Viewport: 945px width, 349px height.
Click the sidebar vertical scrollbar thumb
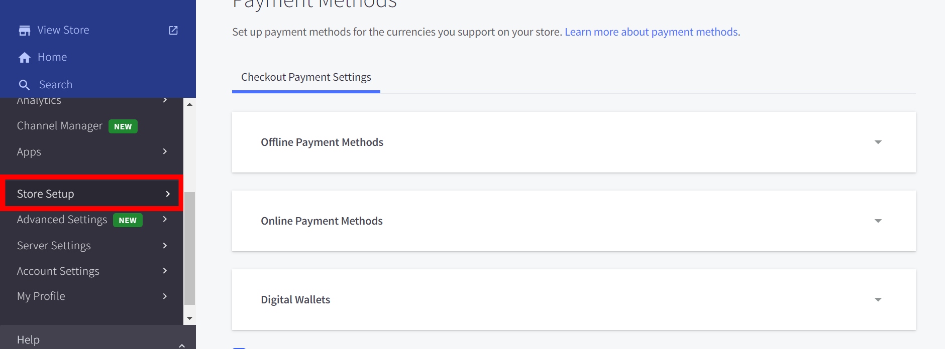(189, 248)
